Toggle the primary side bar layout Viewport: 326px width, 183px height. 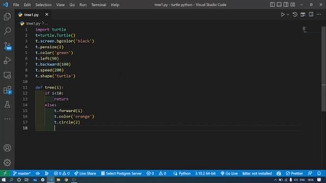coord(272,5)
